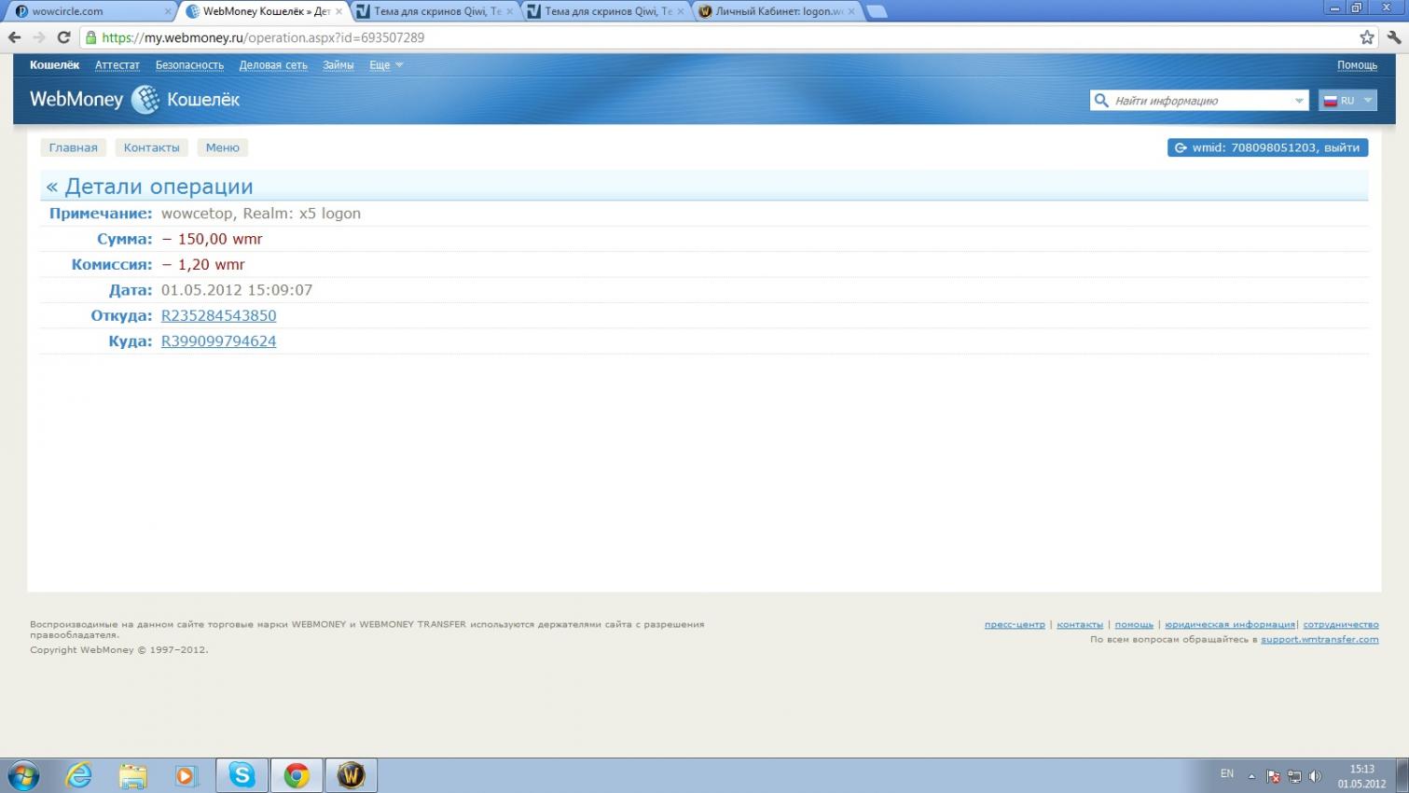Close the WebMoney Кошелёк tab

(x=338, y=11)
